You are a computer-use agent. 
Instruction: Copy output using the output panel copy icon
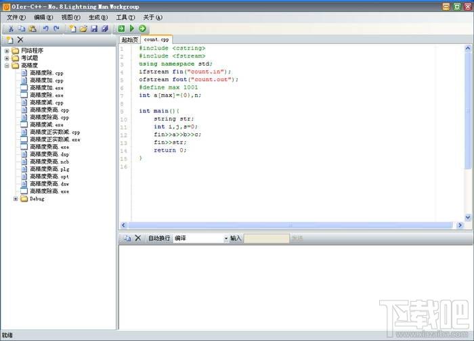pos(127,238)
